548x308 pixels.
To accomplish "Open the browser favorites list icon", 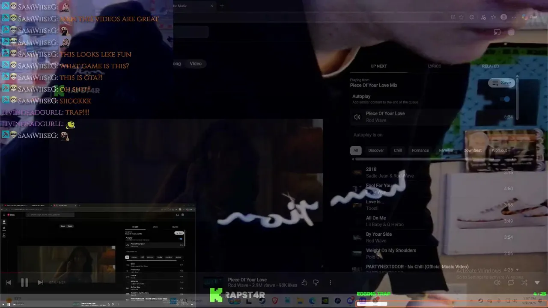I will (x=494, y=17).
